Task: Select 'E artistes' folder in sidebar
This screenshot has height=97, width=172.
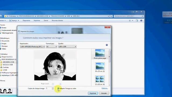Action: coord(6,67)
